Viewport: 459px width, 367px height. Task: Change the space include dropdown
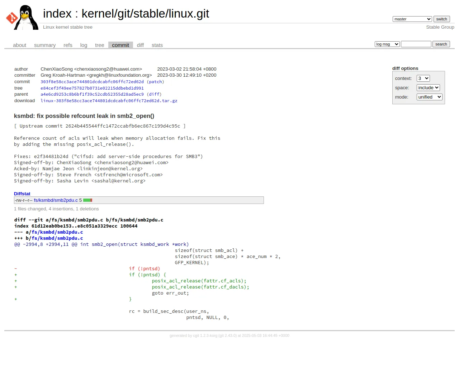click(428, 88)
